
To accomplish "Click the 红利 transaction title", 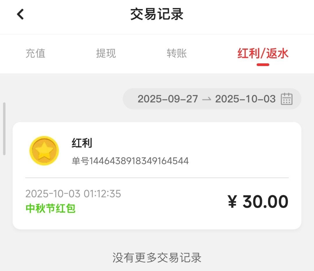I will point(82,143).
